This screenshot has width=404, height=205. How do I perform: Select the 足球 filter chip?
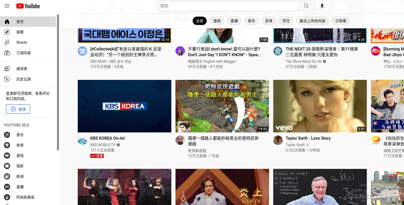click(269, 21)
